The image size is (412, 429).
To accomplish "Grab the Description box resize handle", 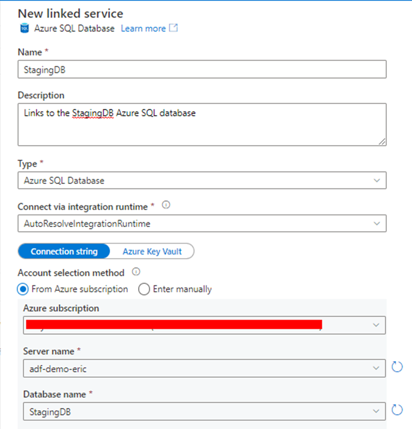I will [x=382, y=142].
